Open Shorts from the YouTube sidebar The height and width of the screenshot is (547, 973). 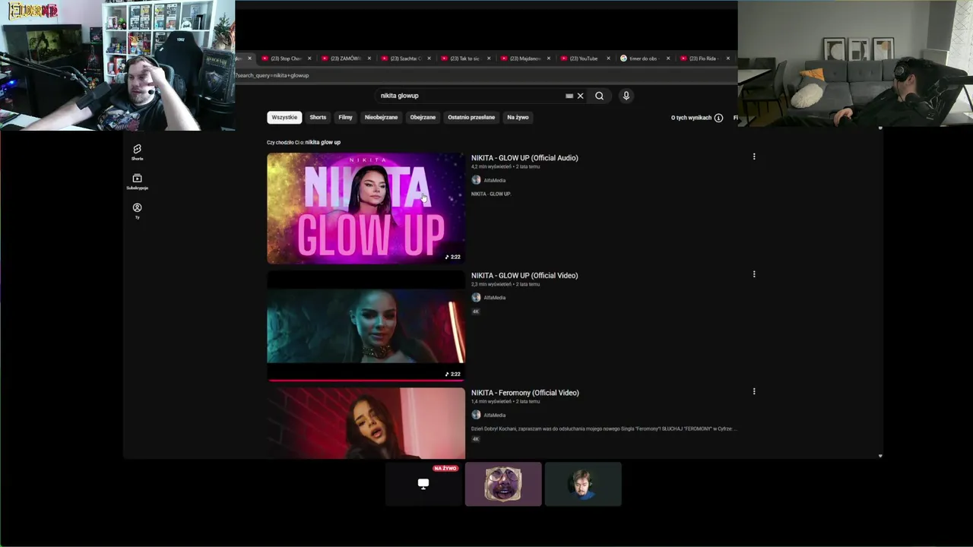(137, 152)
